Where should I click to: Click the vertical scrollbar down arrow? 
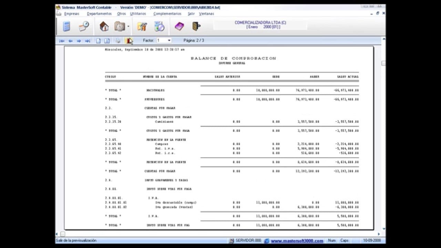pyautogui.click(x=383, y=228)
